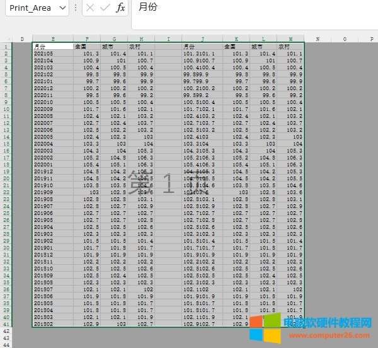This screenshot has width=378, height=348.
Task: Select column P header
Action: click(369, 39)
